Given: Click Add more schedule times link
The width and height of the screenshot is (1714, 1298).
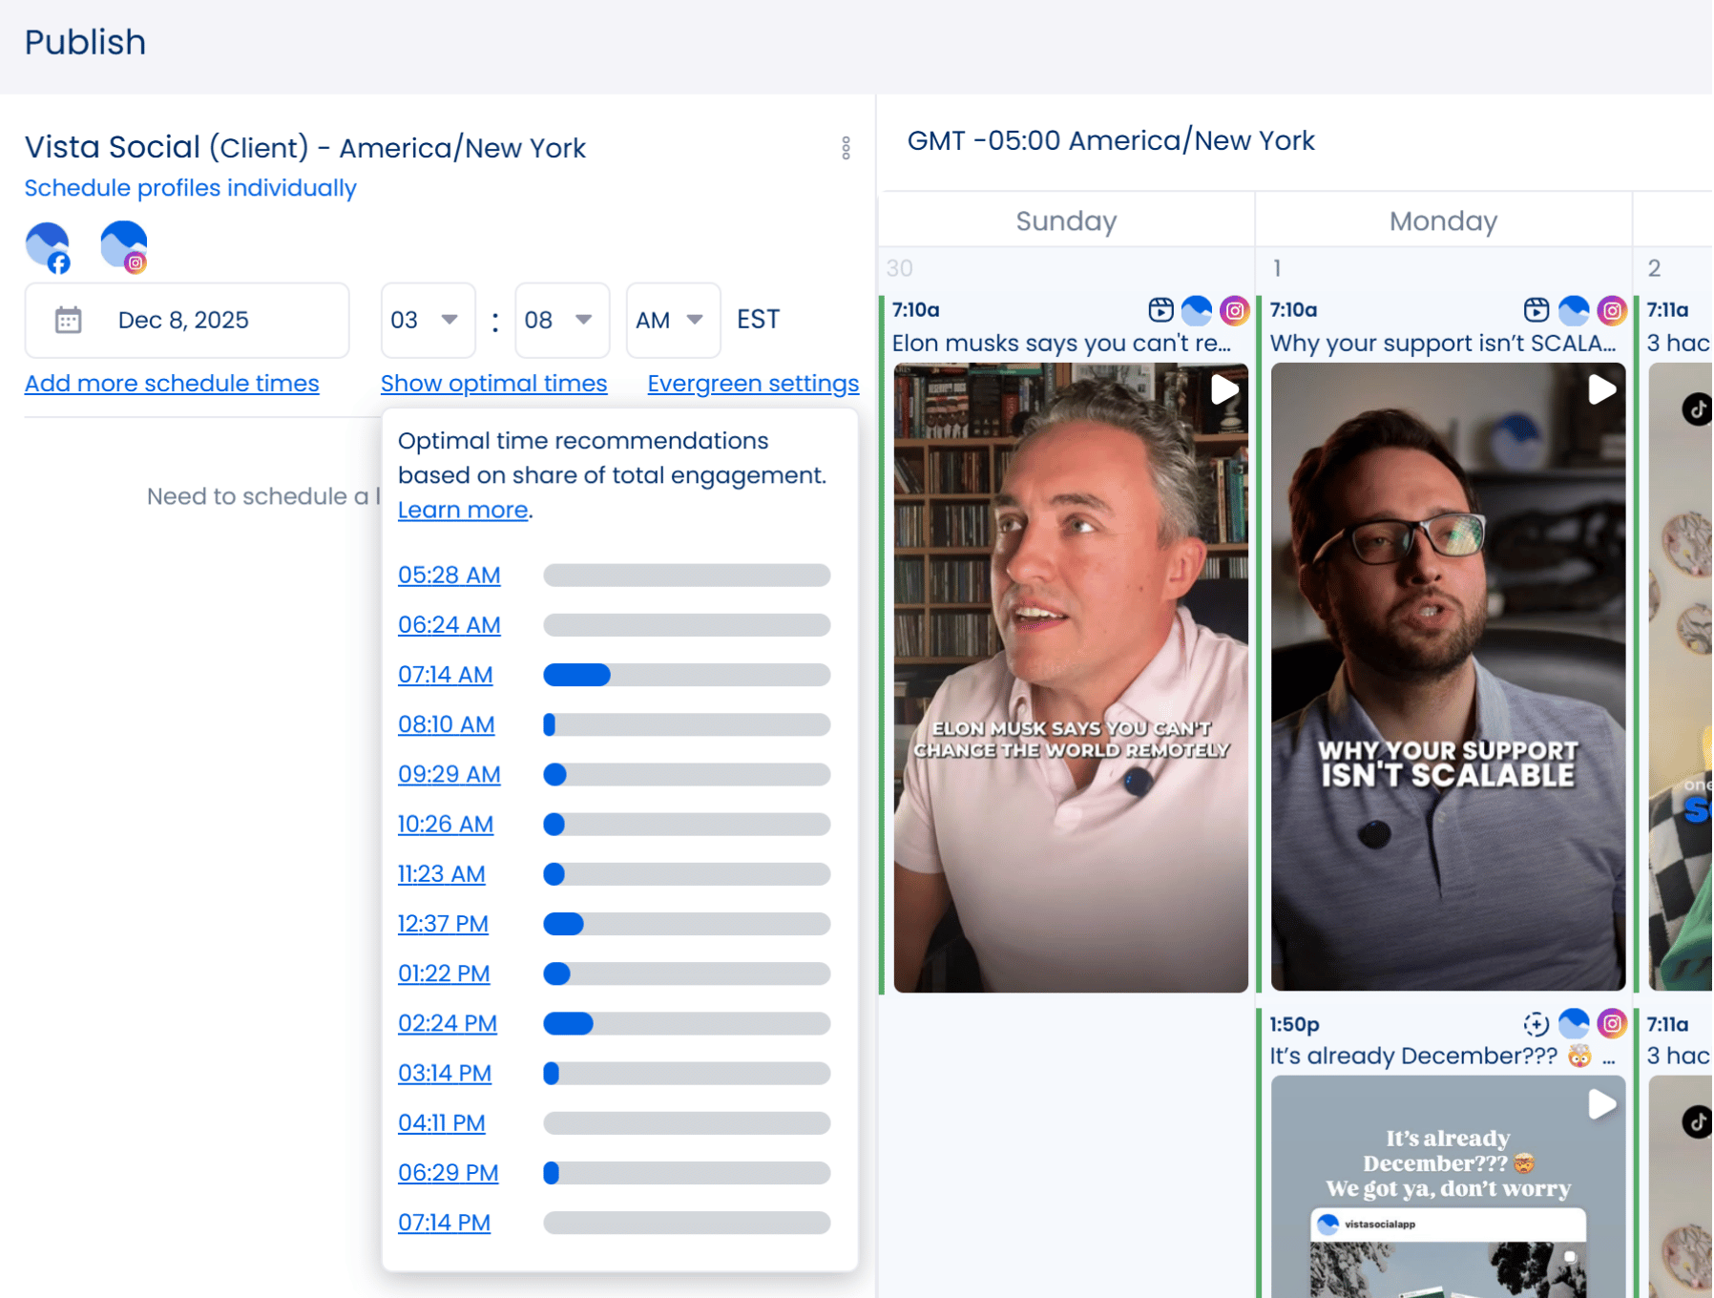Looking at the screenshot, I should [172, 384].
